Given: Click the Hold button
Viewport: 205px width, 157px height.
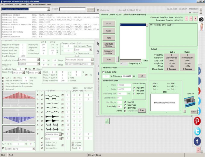Looking at the screenshot, I should coord(109,38).
